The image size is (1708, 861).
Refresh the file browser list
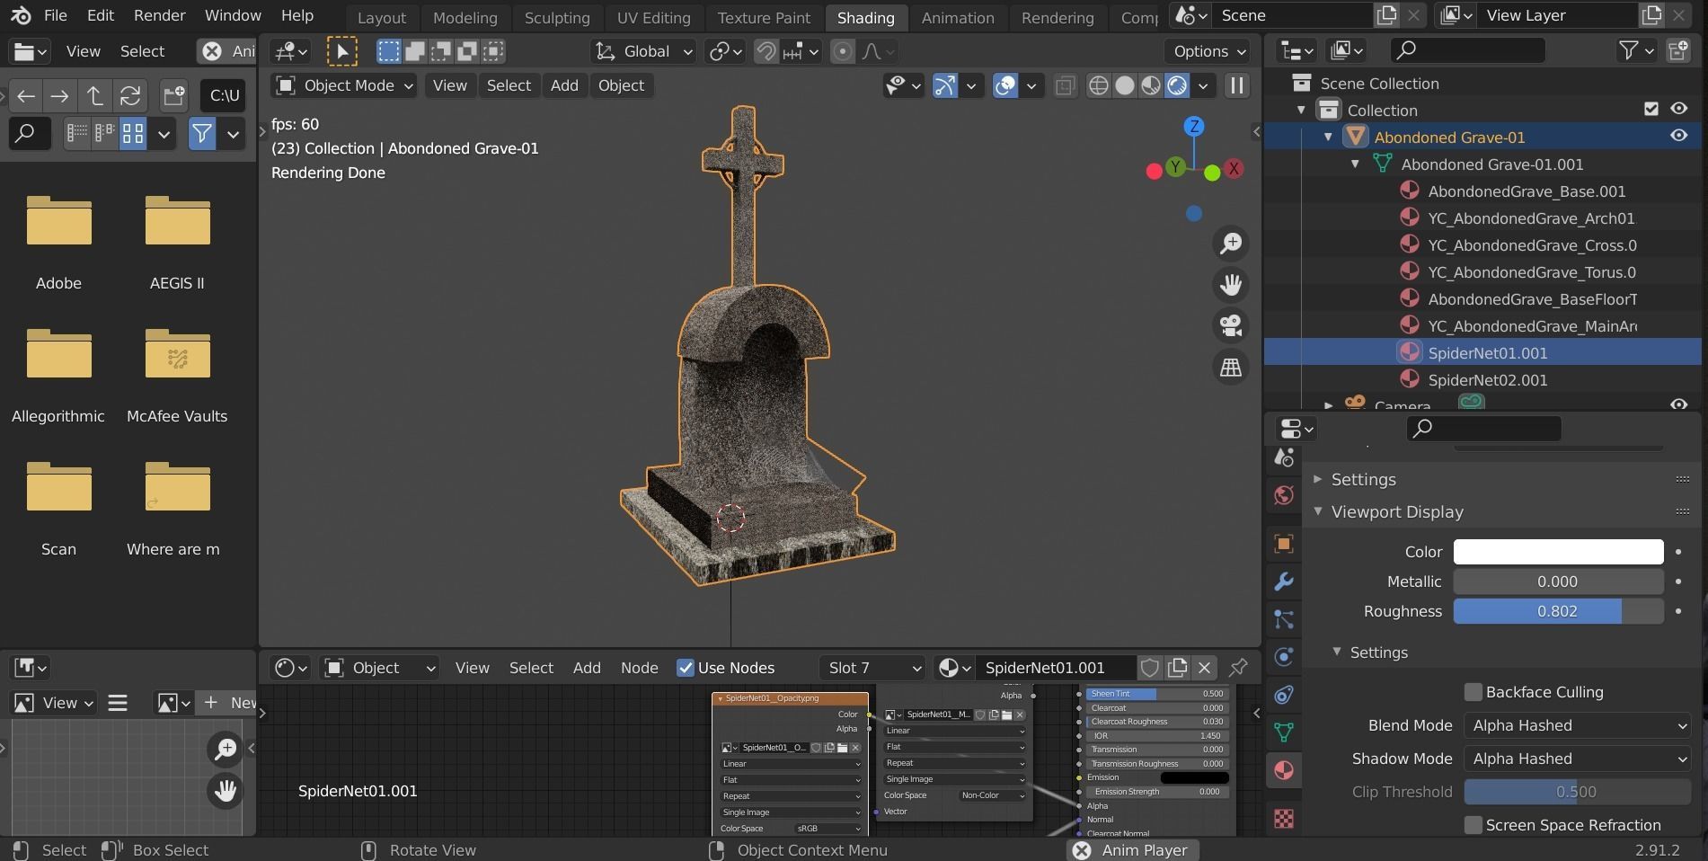[x=129, y=95]
